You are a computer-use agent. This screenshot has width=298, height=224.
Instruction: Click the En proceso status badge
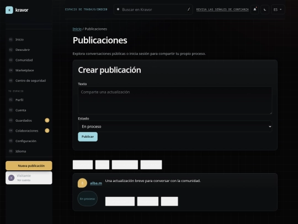[87, 199]
